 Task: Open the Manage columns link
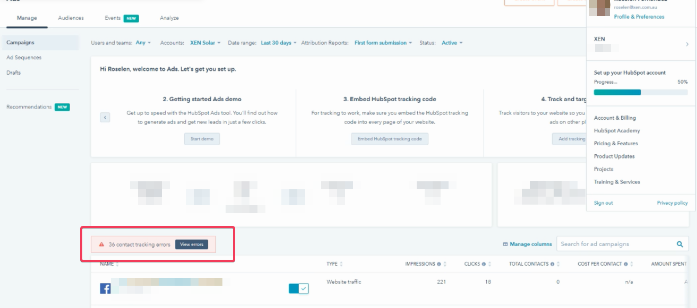pos(527,244)
